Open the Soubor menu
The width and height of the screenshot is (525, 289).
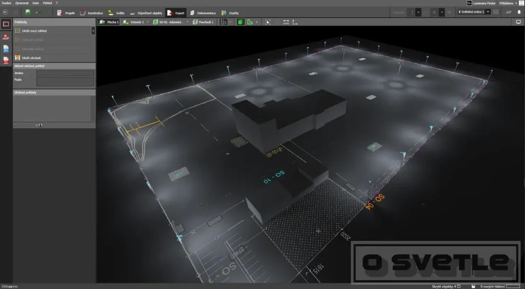6,3
